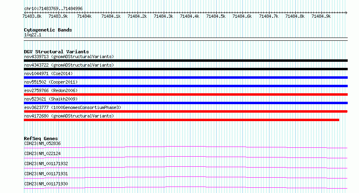The height and width of the screenshot is (193, 359).
Task: Click the 71484.1k ruler tick label
Action: coord(111,16)
